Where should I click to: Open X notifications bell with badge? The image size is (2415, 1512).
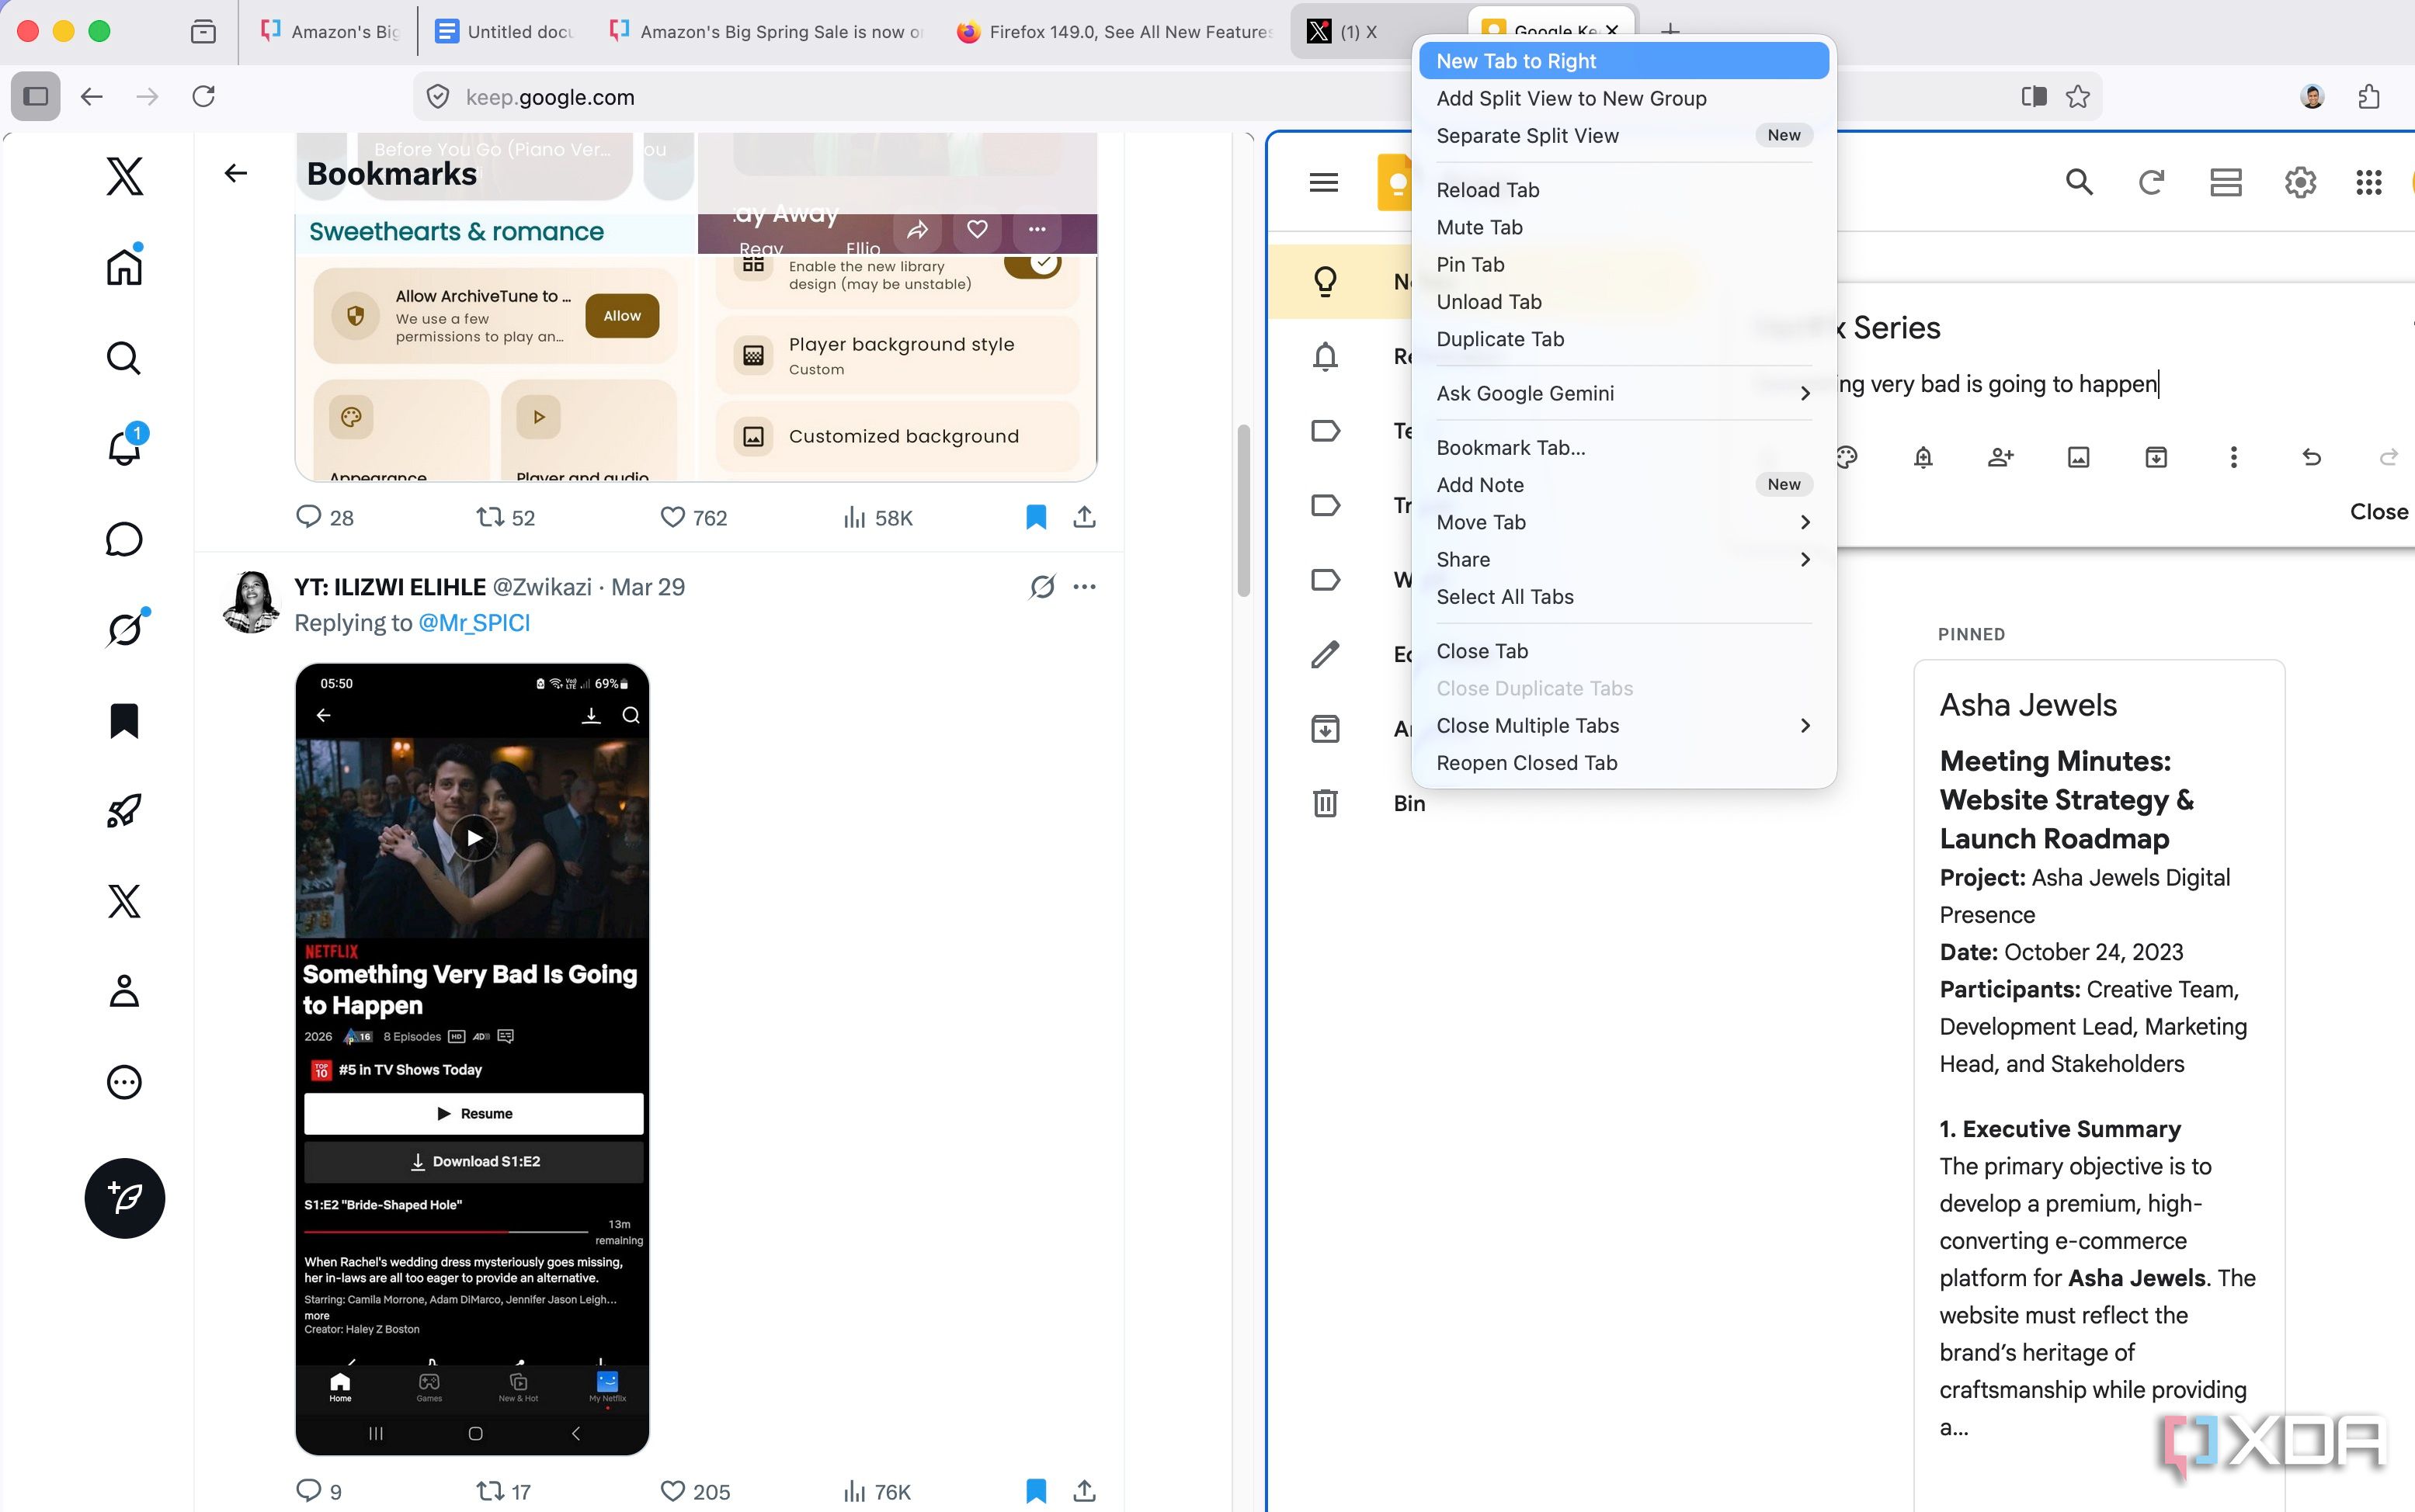[x=124, y=446]
